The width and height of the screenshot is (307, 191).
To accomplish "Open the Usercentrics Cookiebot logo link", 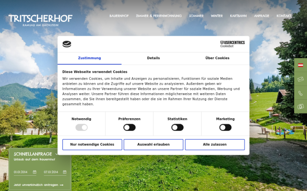I will click(x=232, y=44).
